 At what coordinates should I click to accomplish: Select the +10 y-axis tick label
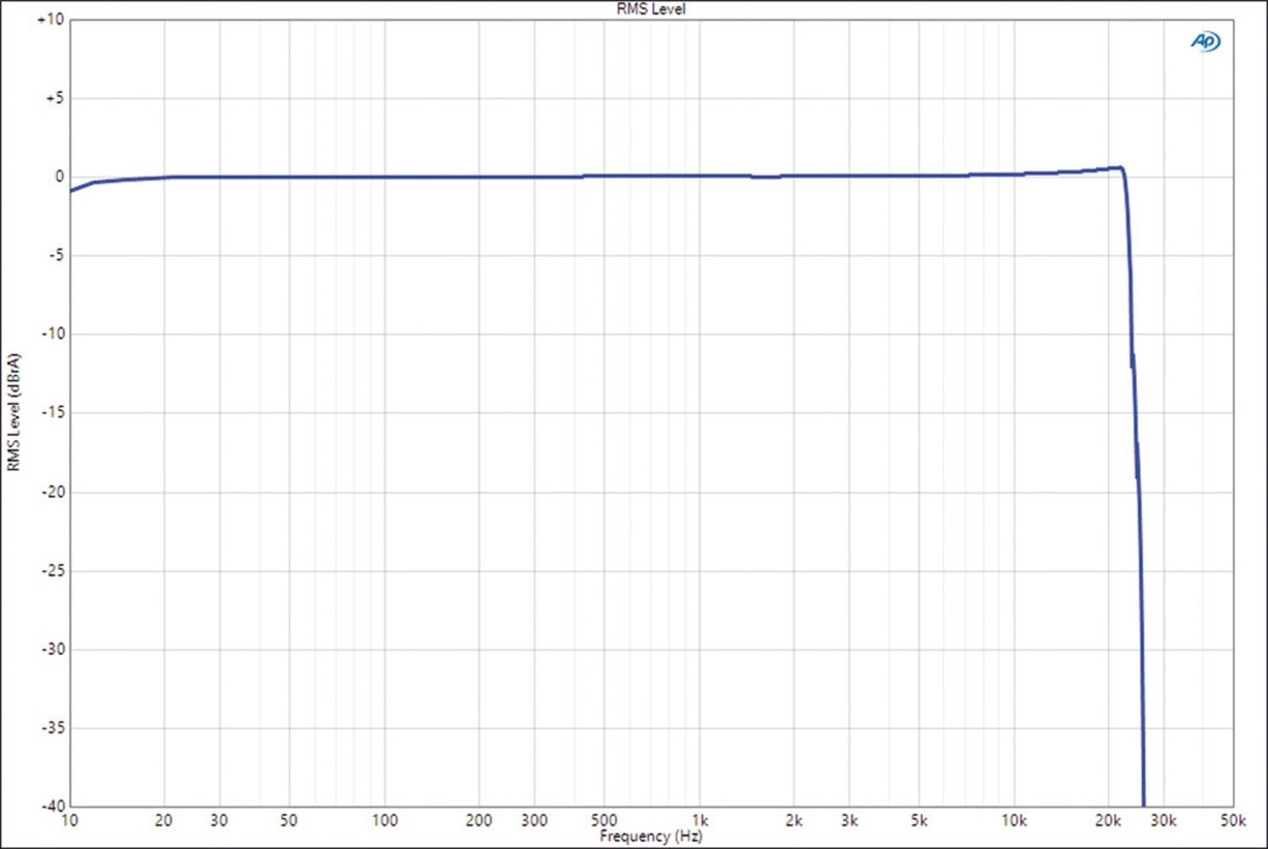pos(51,19)
